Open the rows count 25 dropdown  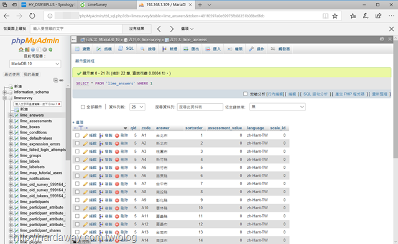[x=137, y=107]
